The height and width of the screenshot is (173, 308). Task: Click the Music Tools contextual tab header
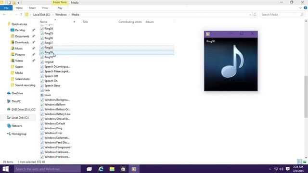tap(60, 2)
